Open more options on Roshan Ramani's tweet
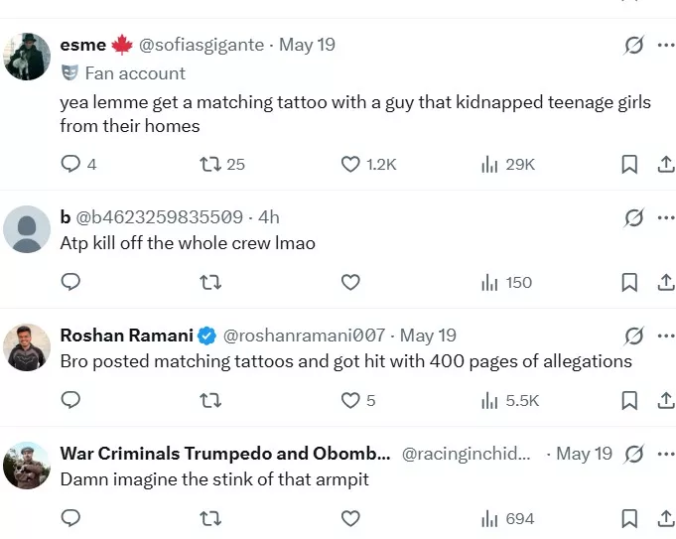 (x=666, y=336)
